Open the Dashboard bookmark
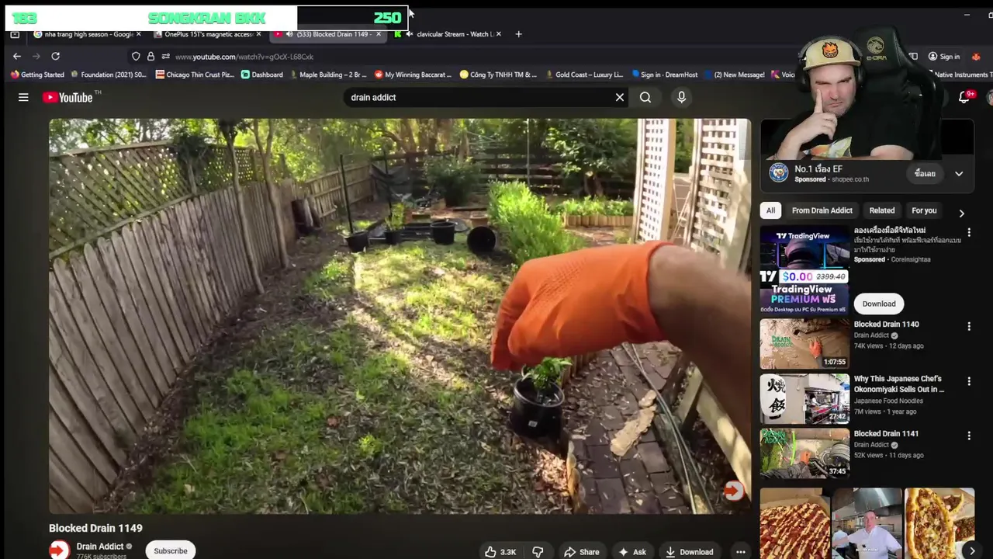 point(261,75)
